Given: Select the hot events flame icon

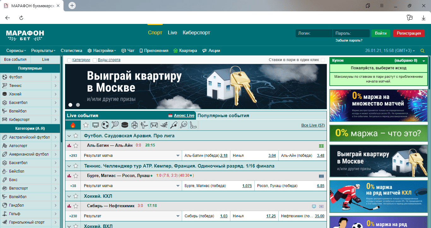Looking at the screenshot, I should [x=73, y=125].
